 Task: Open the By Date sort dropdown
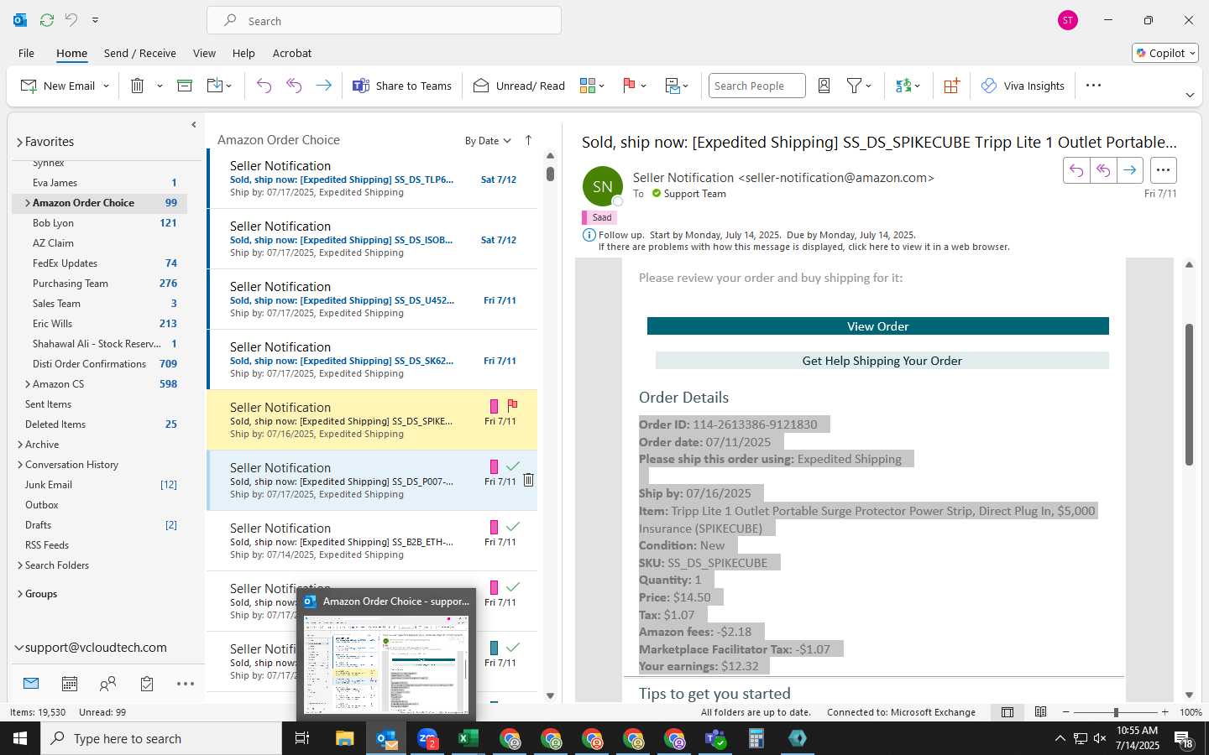point(488,141)
